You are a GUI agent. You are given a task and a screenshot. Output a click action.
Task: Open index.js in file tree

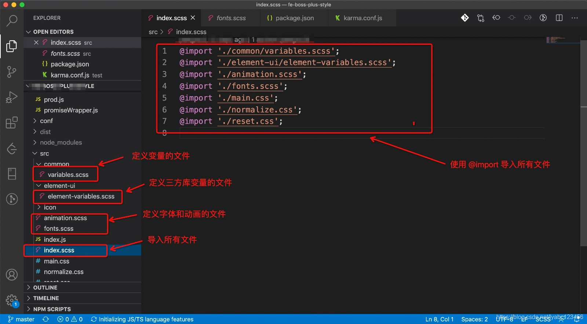pos(83,240)
